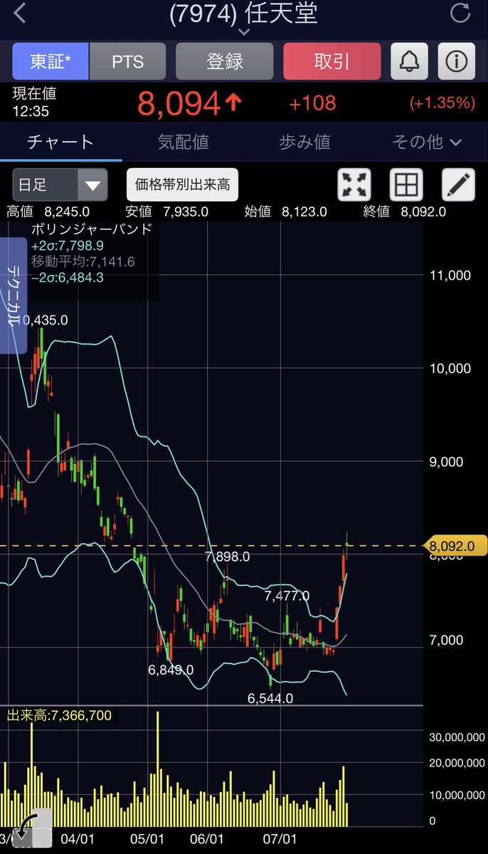Tap the 8,092.0 price marker label

click(456, 547)
